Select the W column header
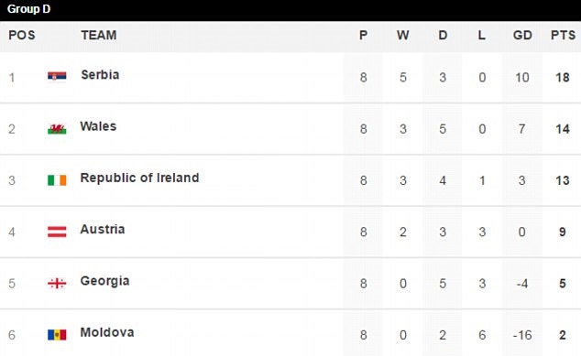 point(403,35)
